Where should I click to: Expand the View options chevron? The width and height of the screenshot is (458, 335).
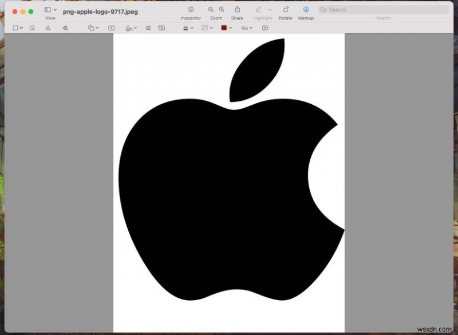(x=55, y=10)
